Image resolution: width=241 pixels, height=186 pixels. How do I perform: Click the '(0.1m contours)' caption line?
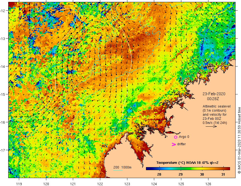214,111
